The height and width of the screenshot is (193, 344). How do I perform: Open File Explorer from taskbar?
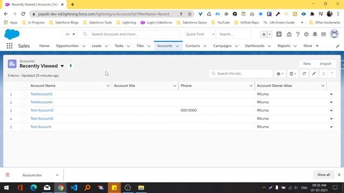(x=141, y=188)
